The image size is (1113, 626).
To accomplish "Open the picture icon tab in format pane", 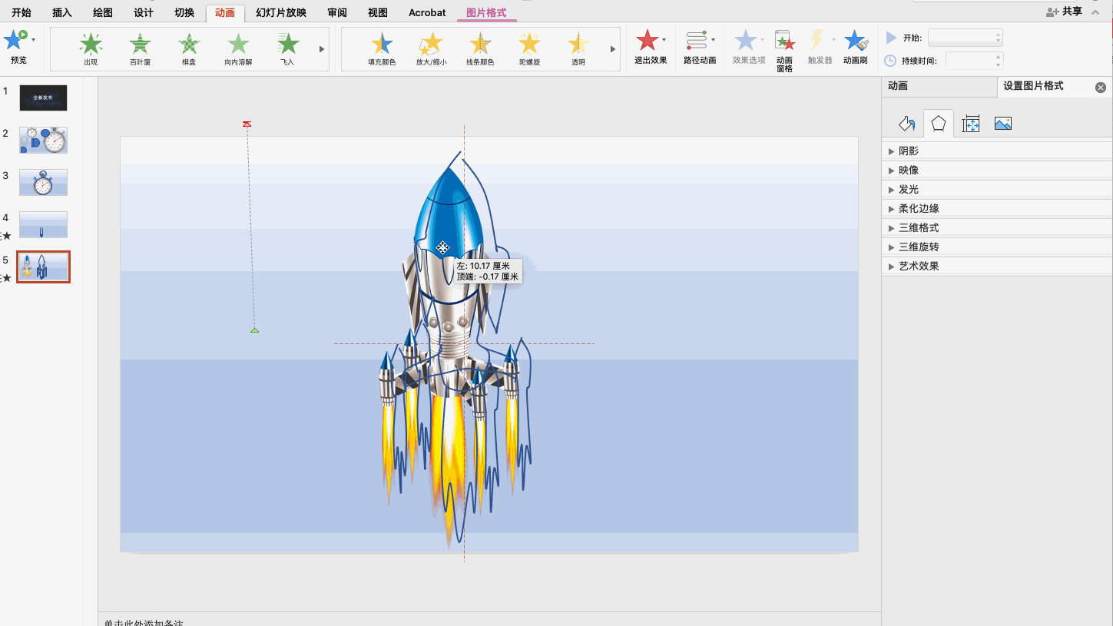I will coord(1002,124).
